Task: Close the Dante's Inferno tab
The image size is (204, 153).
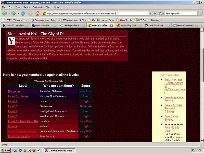Action: (112, 25)
